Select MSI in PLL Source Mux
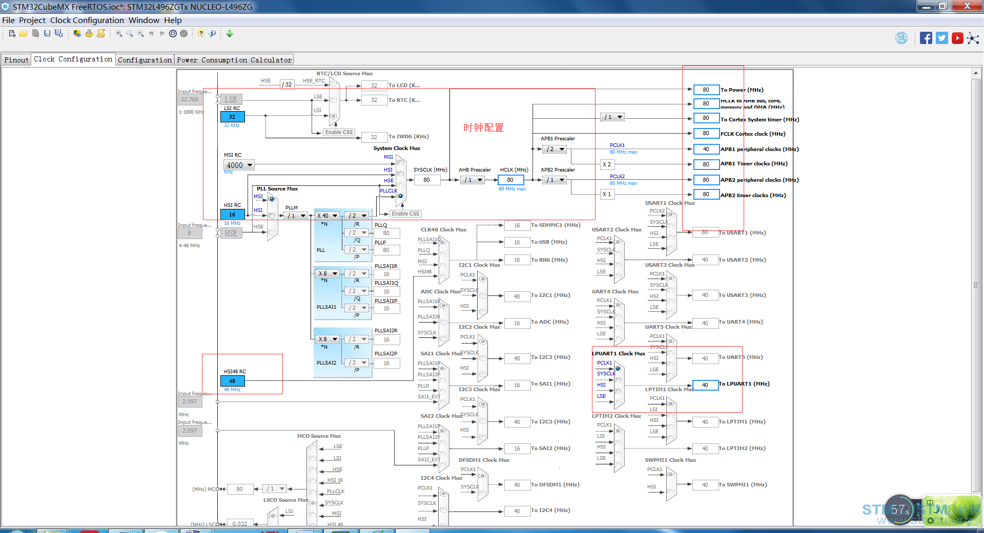This screenshot has width=984, height=533. pos(272,199)
